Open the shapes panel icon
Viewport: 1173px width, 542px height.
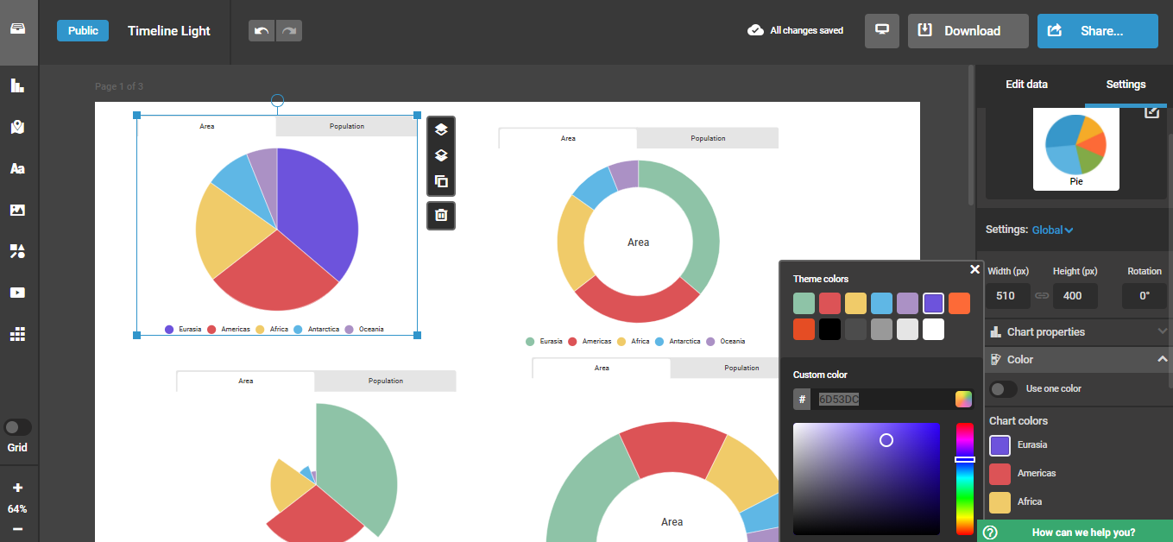click(17, 251)
